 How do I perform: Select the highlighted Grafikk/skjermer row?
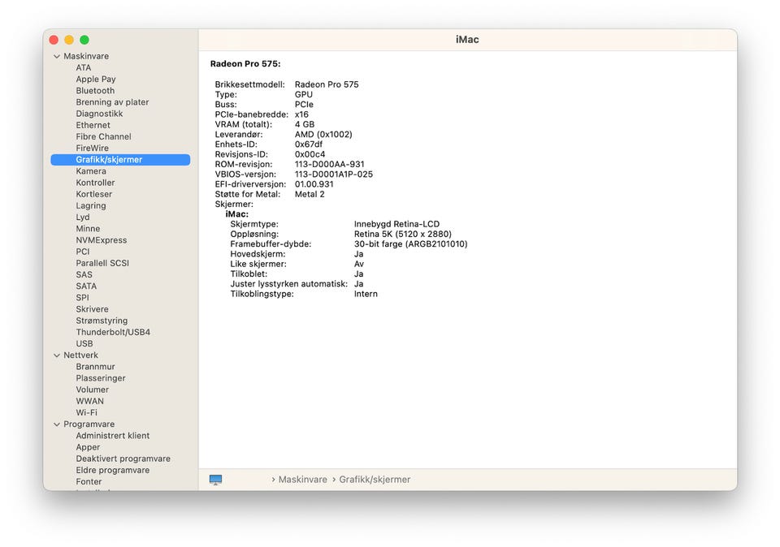click(120, 160)
